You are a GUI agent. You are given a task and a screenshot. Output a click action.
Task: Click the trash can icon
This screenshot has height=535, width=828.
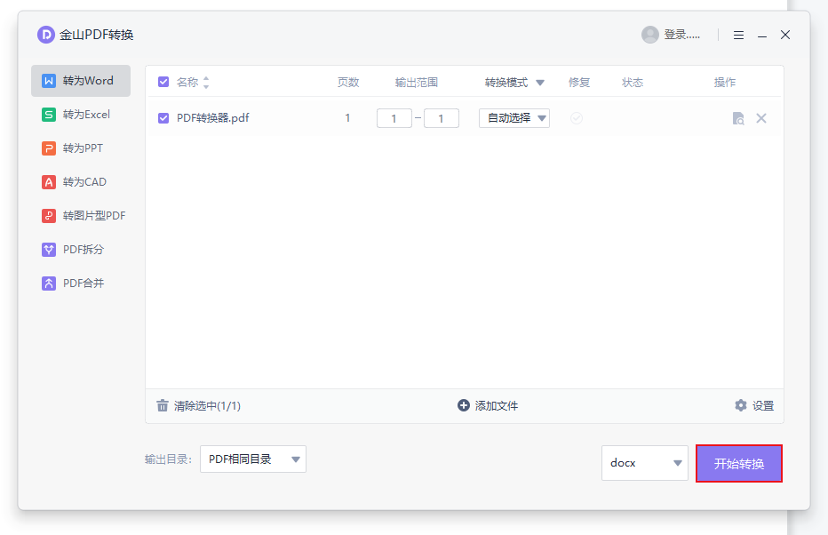(162, 405)
